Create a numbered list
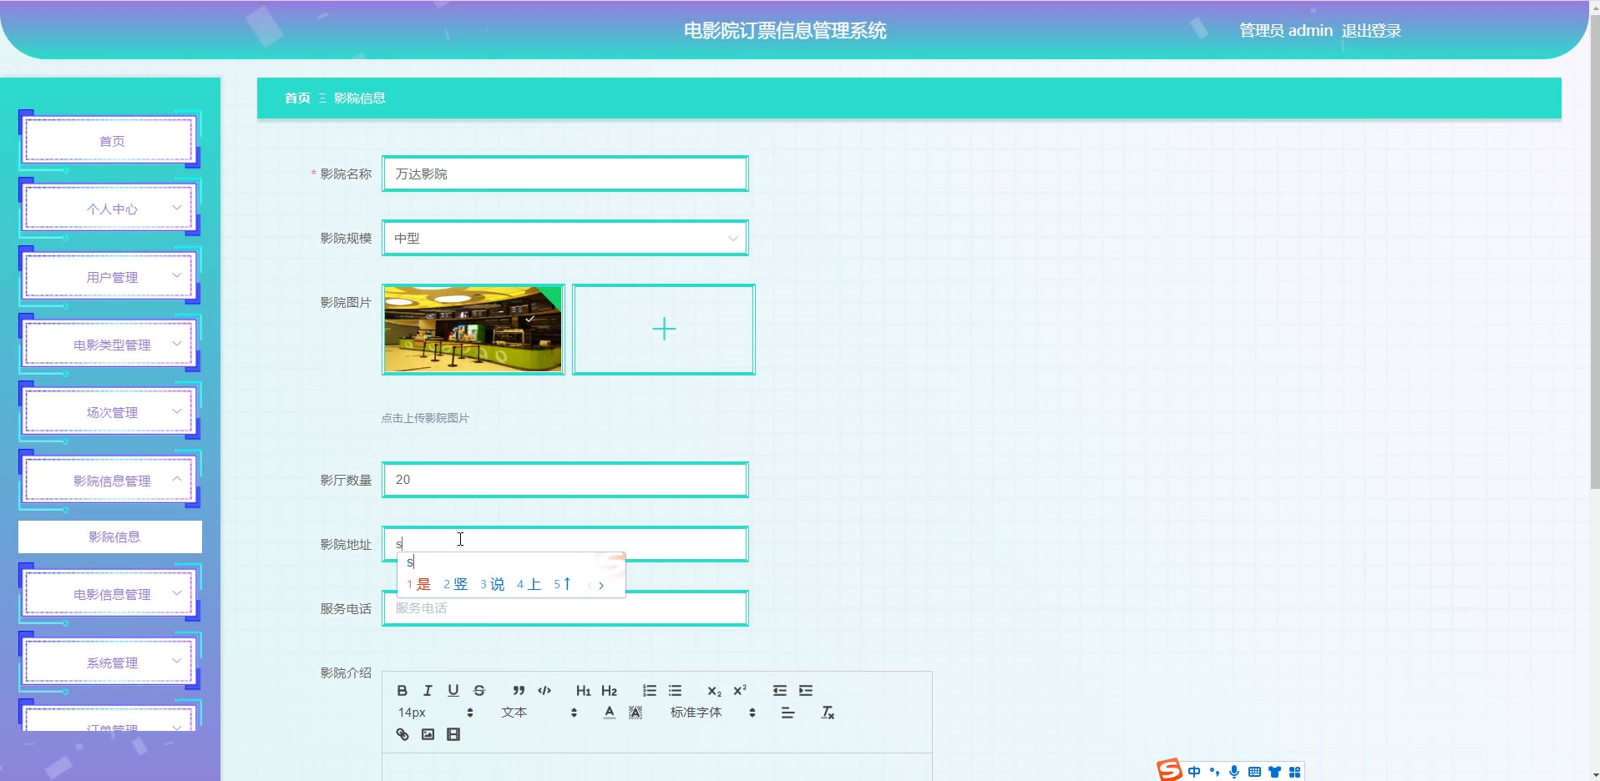The height and width of the screenshot is (781, 1600). click(x=649, y=691)
